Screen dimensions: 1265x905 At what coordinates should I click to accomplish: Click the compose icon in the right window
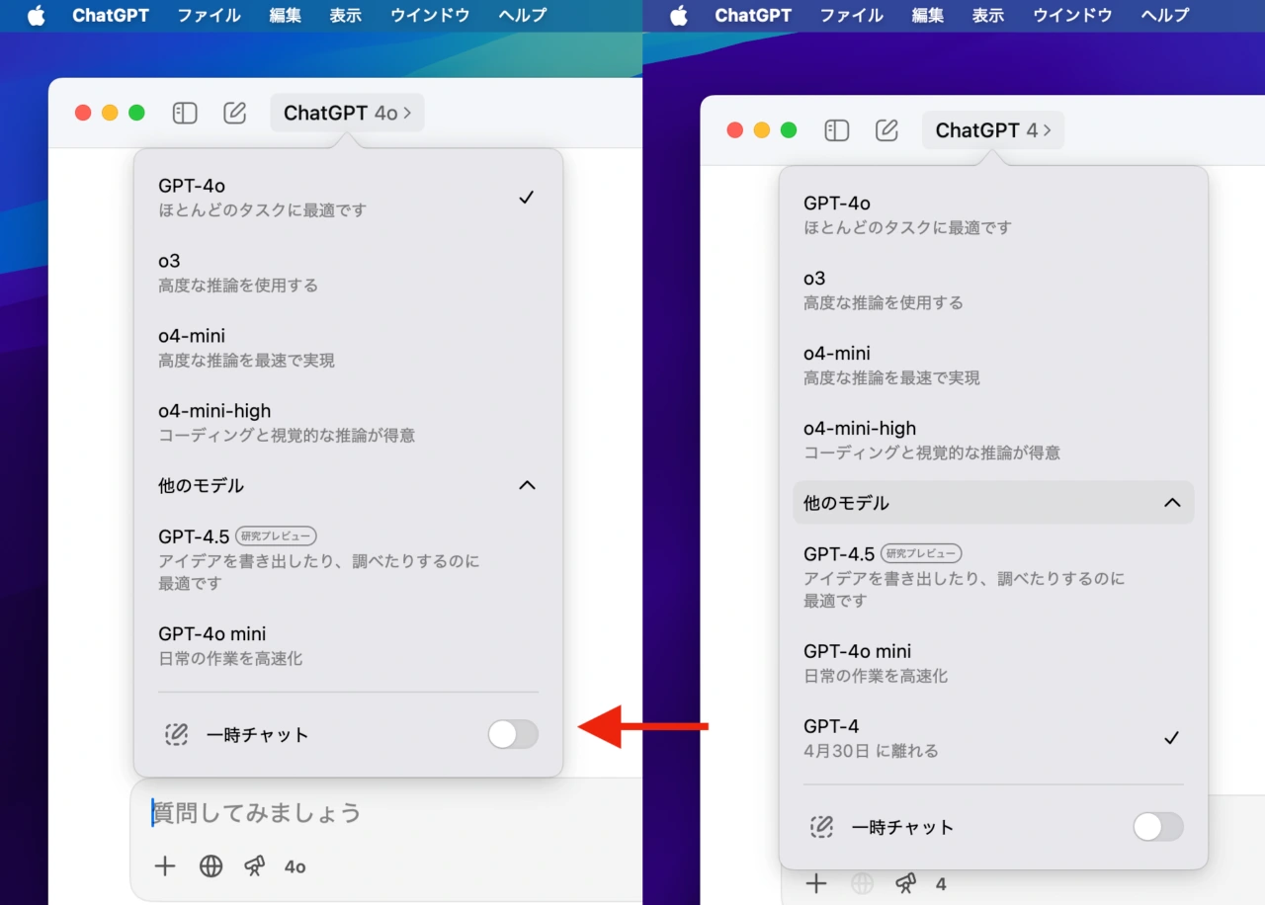(x=885, y=129)
